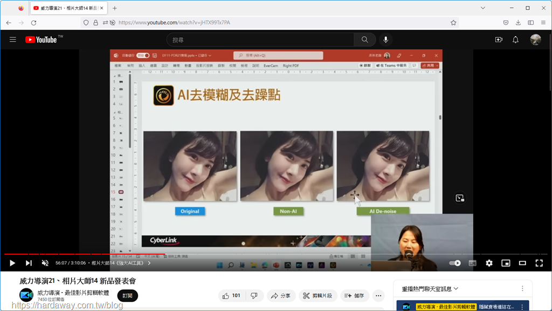Open the 威力導演 - 最佳影片剪輯軟體 channel link

coord(73,293)
